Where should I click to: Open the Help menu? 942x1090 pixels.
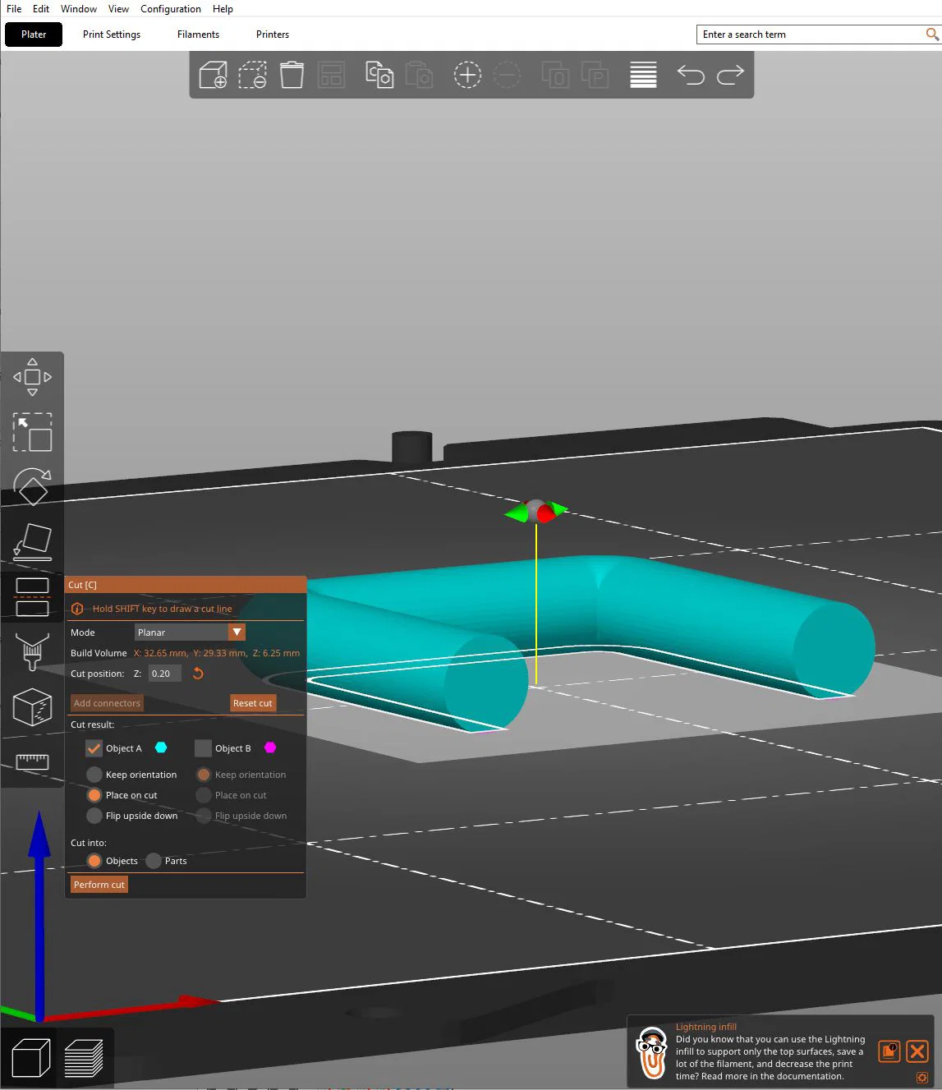tap(223, 9)
